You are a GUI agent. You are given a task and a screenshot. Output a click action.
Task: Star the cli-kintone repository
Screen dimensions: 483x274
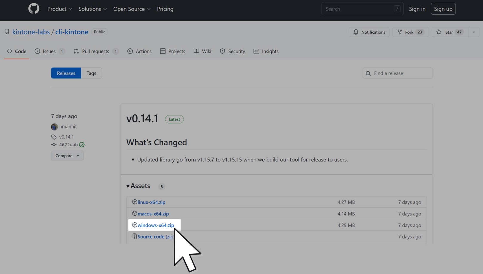pyautogui.click(x=450, y=32)
